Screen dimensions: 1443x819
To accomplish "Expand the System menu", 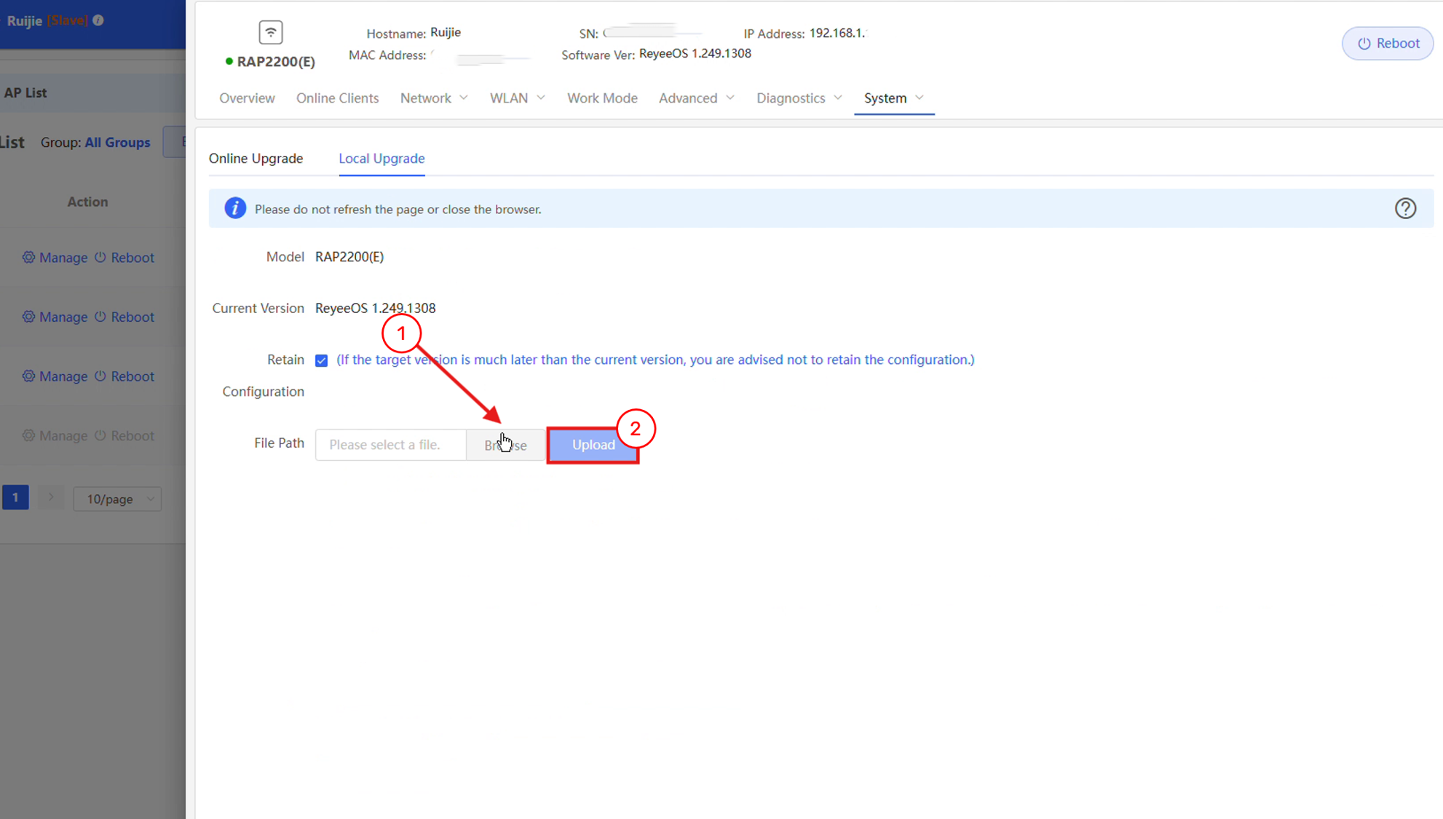I will click(894, 98).
